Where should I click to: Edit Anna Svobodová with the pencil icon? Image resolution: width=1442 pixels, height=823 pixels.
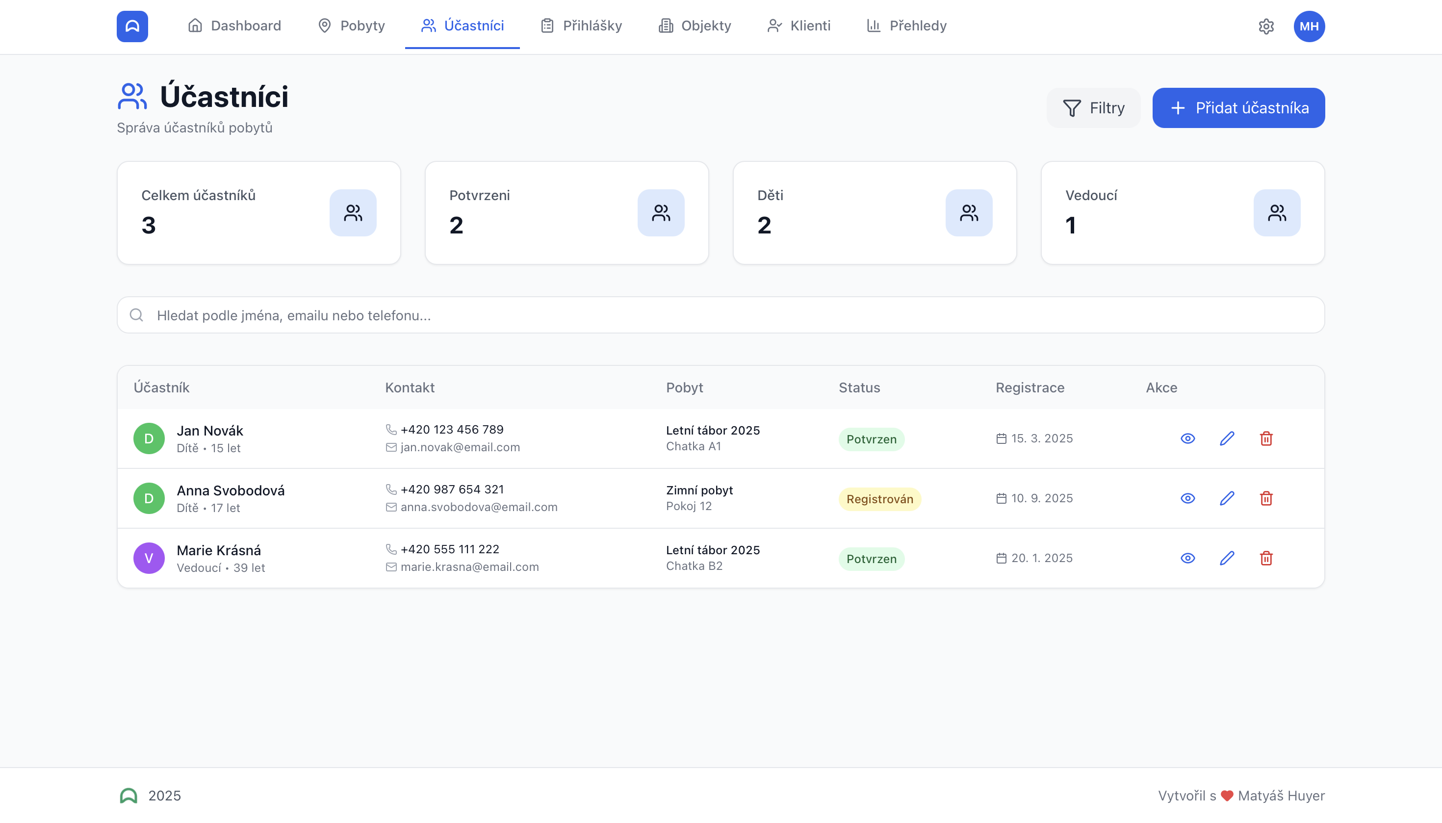[x=1227, y=498]
